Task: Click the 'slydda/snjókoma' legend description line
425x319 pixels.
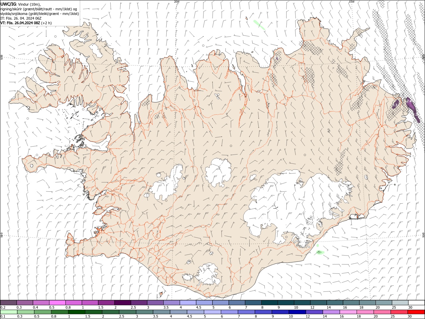Action: click(x=39, y=14)
